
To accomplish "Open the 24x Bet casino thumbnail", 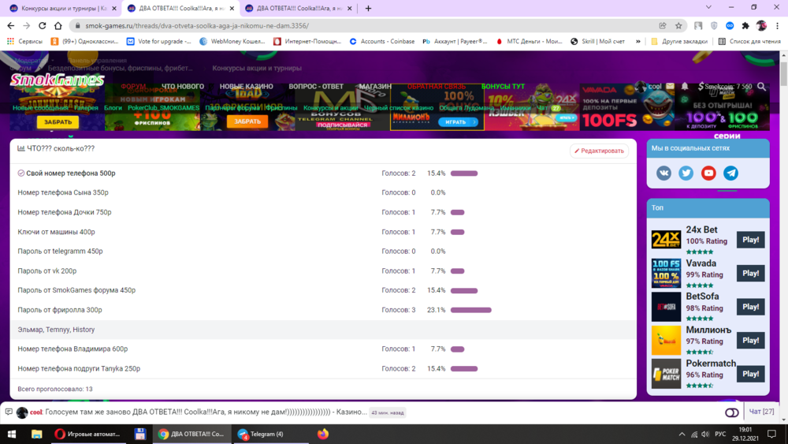I will point(666,240).
